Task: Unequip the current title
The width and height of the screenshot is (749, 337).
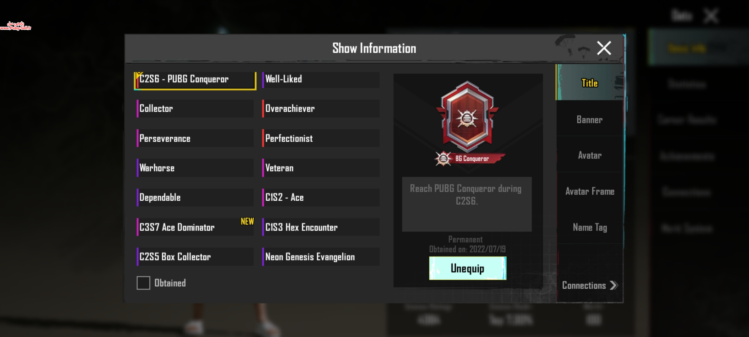Action: tap(468, 268)
